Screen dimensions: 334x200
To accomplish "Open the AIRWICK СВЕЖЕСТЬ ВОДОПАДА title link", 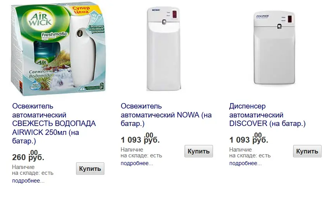I will [x=54, y=124].
